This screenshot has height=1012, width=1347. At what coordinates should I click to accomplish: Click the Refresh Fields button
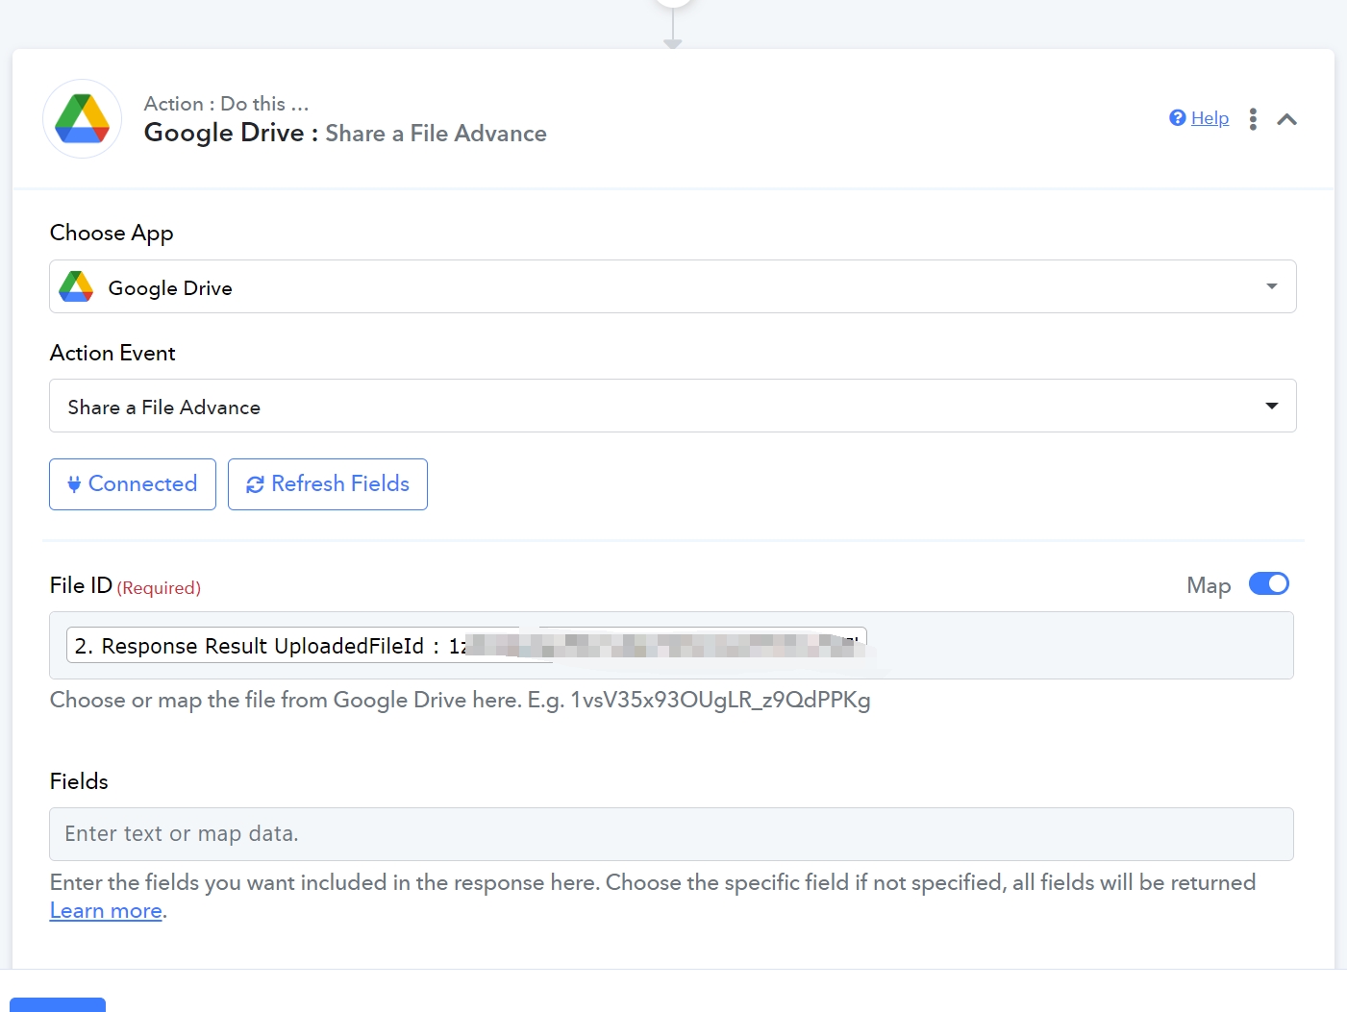(328, 484)
